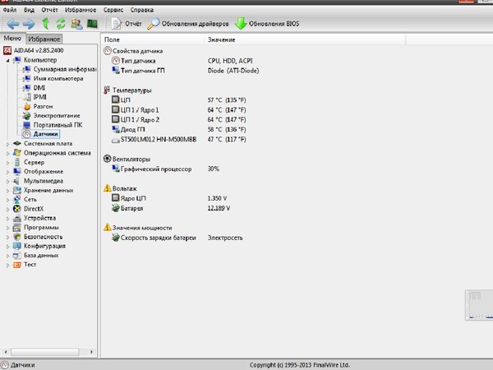Image resolution: width=493 pixels, height=370 pixels.
Task: Click the Безопасность shield icon
Action: [17, 237]
